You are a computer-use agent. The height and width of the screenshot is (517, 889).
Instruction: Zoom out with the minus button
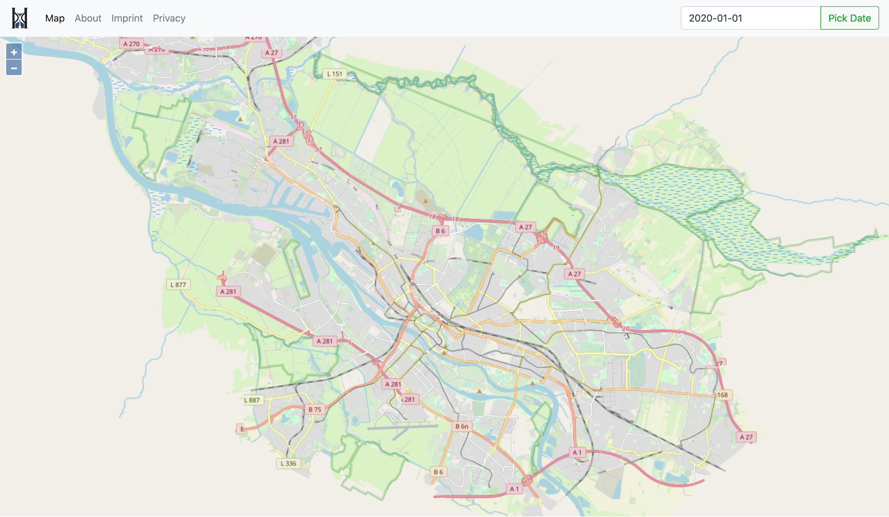tap(14, 68)
